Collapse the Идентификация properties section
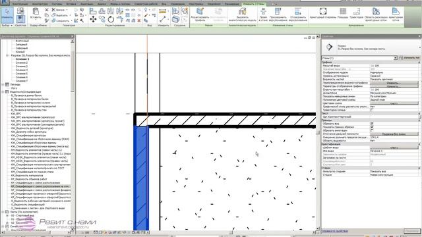This screenshot has height=237, width=422. 419,144
